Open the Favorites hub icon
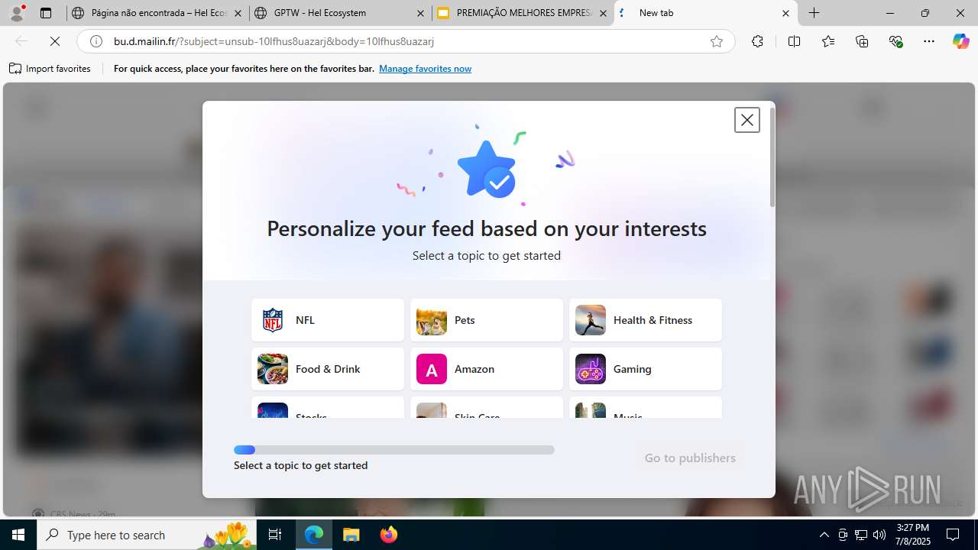The height and width of the screenshot is (550, 978). coord(828,41)
